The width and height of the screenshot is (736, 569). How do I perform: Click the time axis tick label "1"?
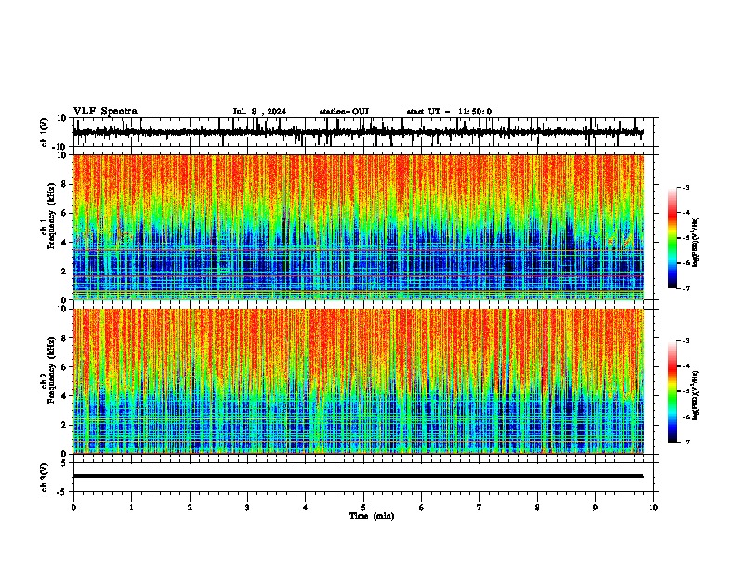pyautogui.click(x=131, y=508)
